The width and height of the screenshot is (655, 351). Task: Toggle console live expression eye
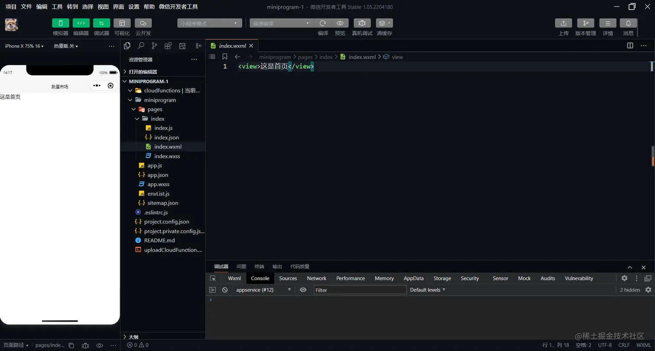tap(303, 290)
